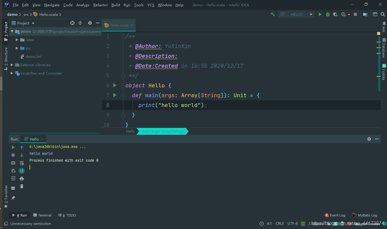Image resolution: width=387 pixels, height=229 pixels.
Task: Run the HELLO configuration from the toolbar
Action: (x=320, y=14)
